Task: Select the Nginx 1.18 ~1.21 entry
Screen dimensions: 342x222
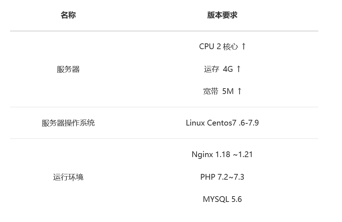Action: click(222, 155)
